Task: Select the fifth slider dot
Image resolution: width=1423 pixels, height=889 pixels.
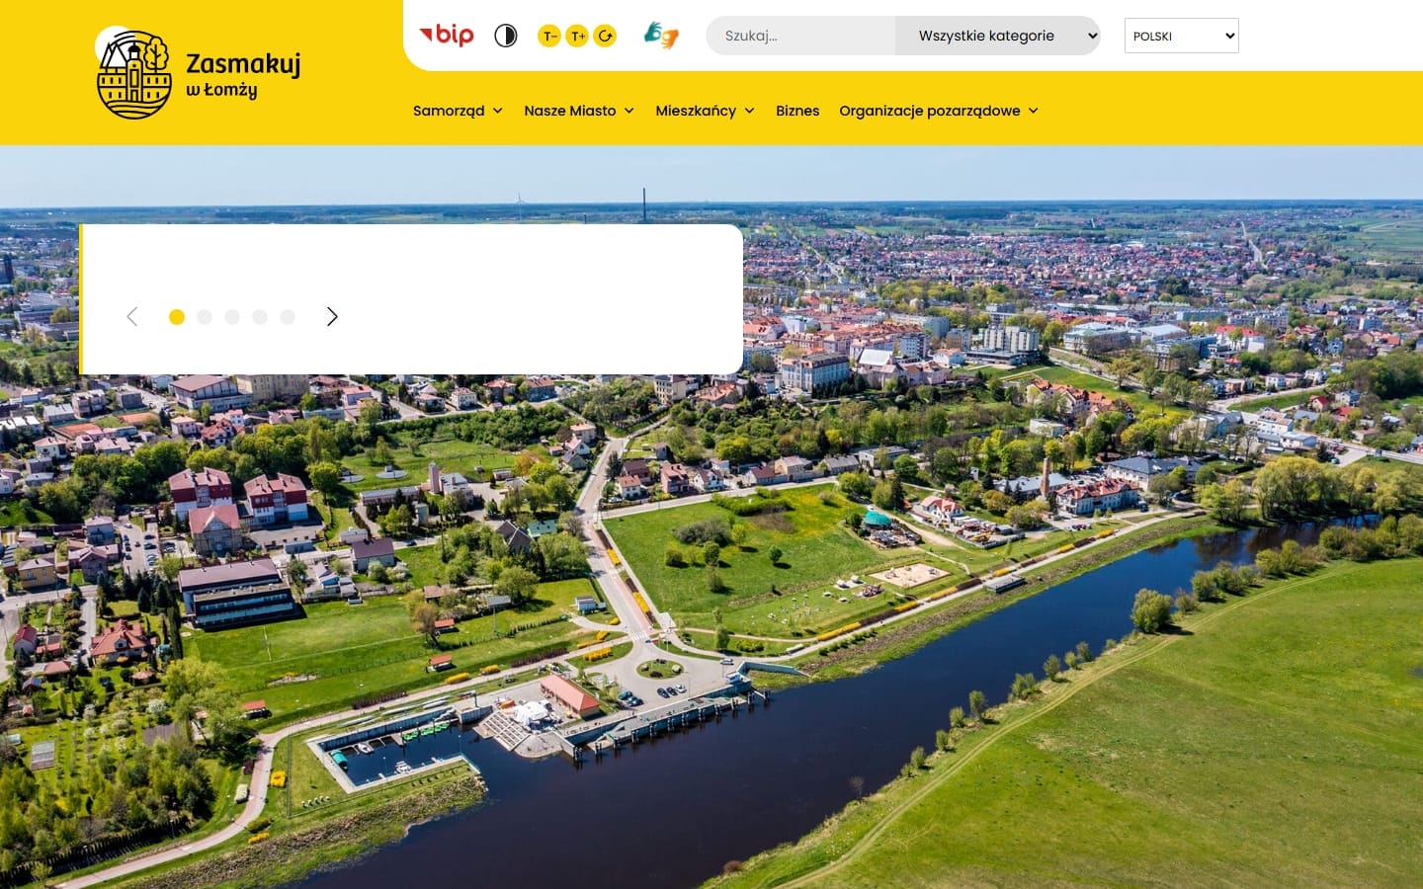Action: pos(288,317)
